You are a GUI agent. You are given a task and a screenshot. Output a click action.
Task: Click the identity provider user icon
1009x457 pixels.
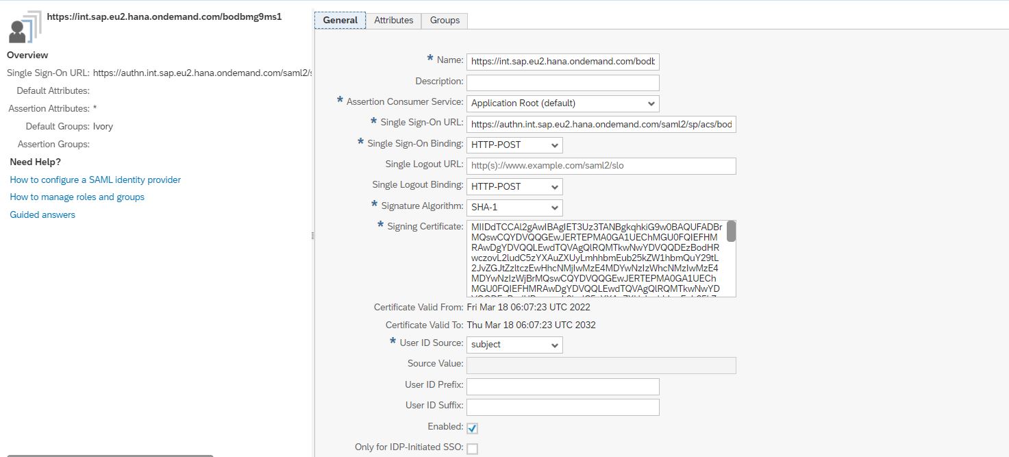pos(25,27)
